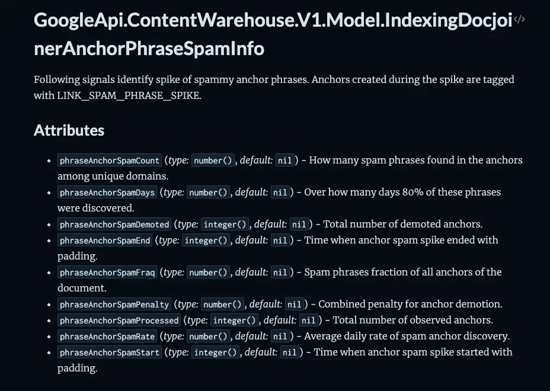Click integer() type of phraseAnchorSpamStart
The height and width of the screenshot is (391, 550).
click(215, 352)
